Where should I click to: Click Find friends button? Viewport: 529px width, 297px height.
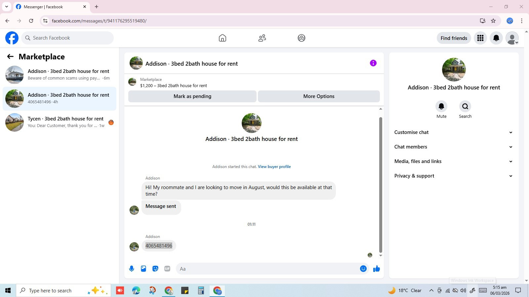coord(454,38)
